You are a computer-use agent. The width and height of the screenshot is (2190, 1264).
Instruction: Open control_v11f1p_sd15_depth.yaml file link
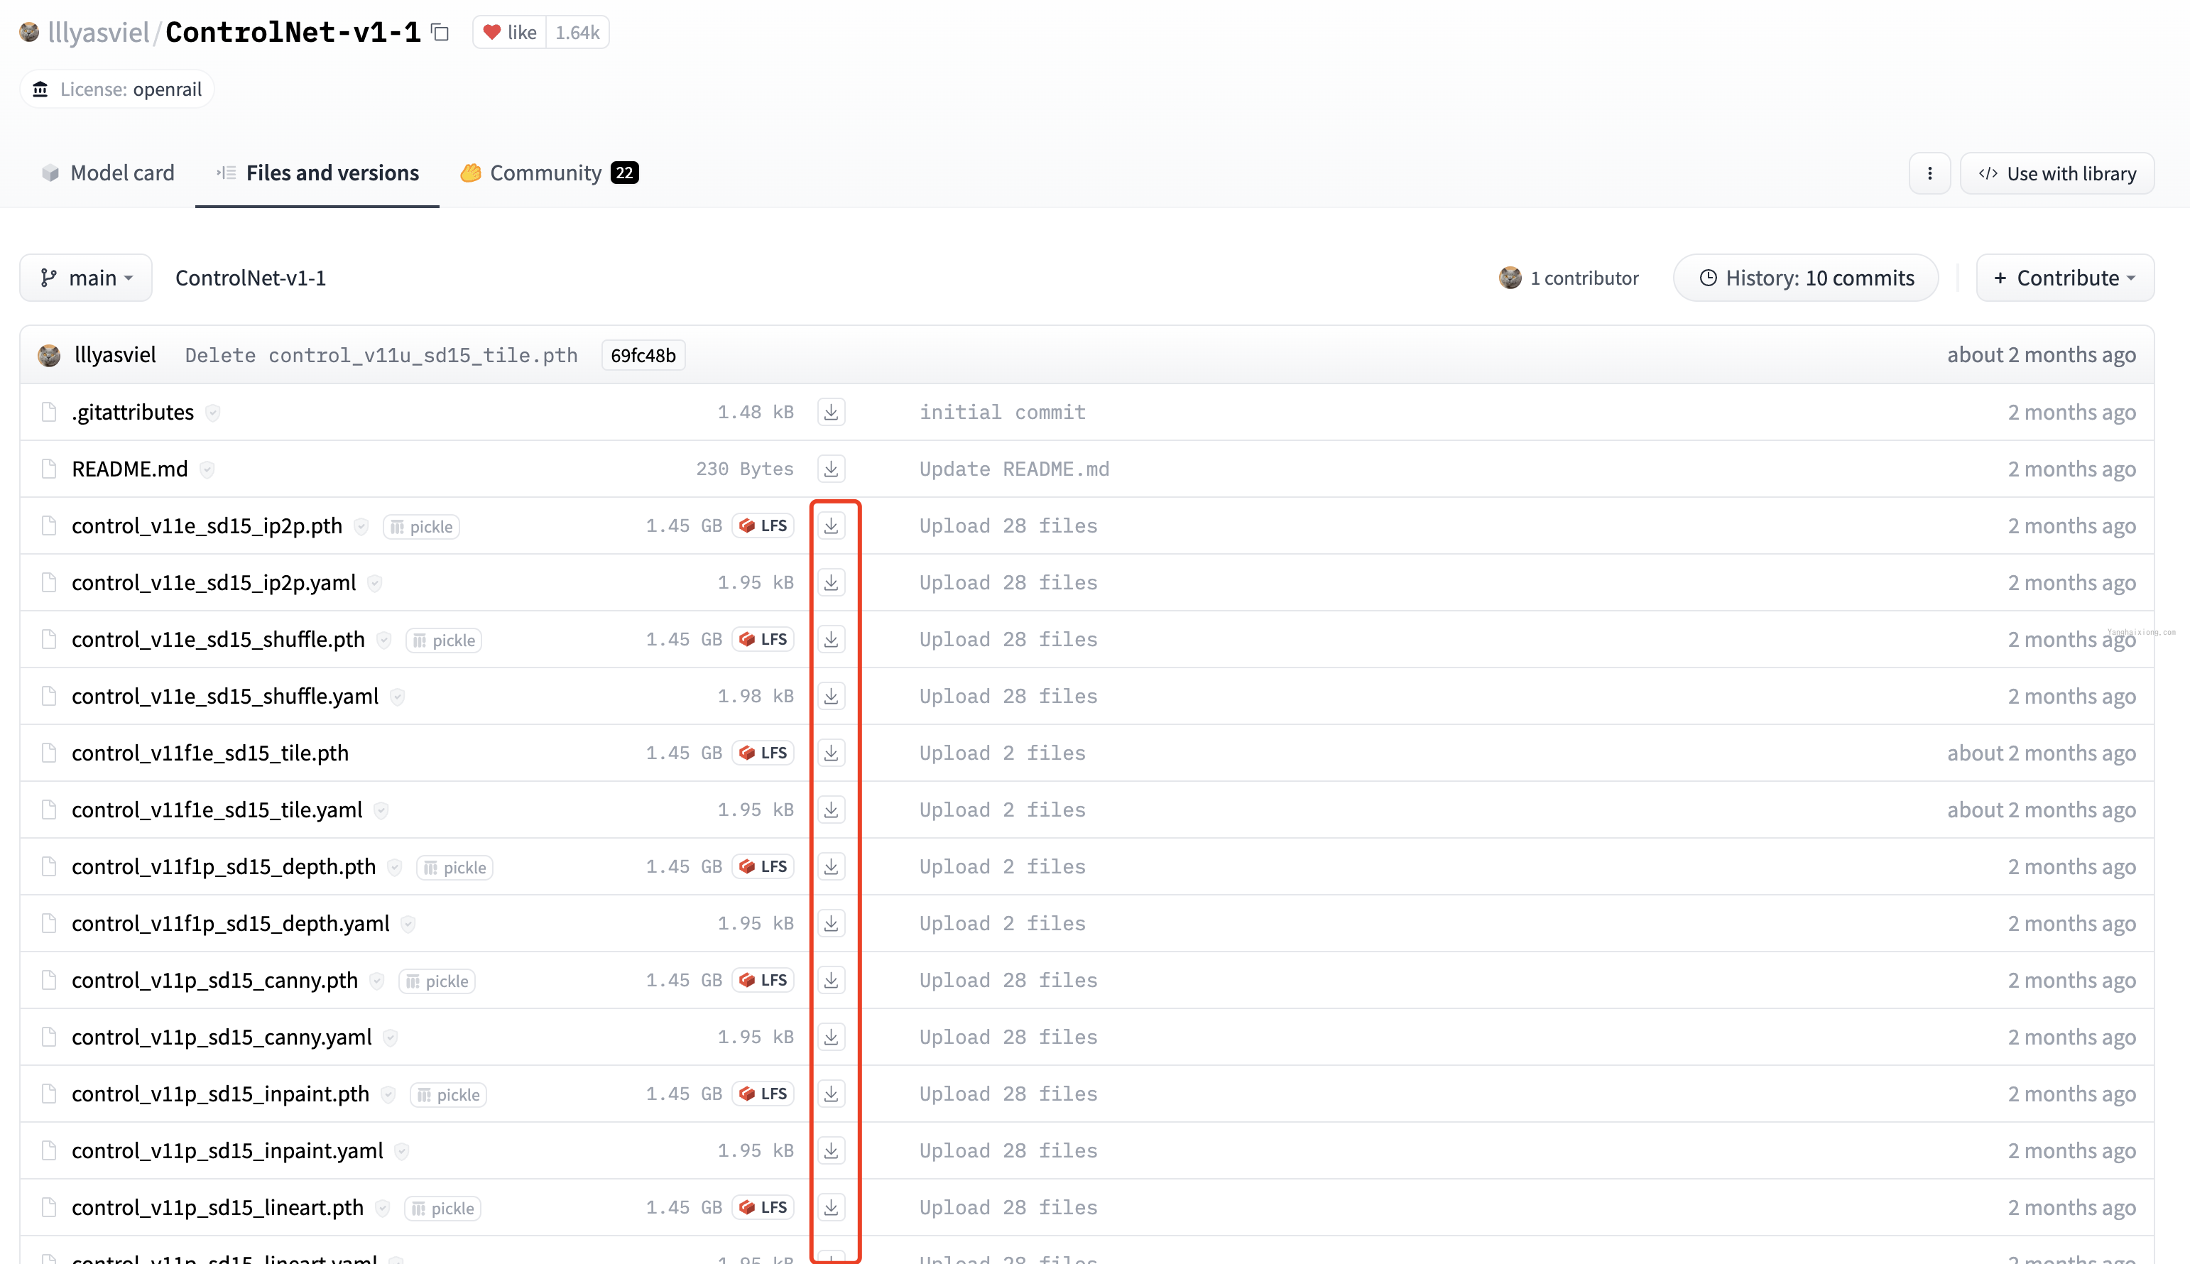point(230,924)
